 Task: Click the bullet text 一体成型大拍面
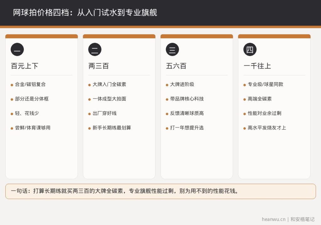click(x=109, y=99)
